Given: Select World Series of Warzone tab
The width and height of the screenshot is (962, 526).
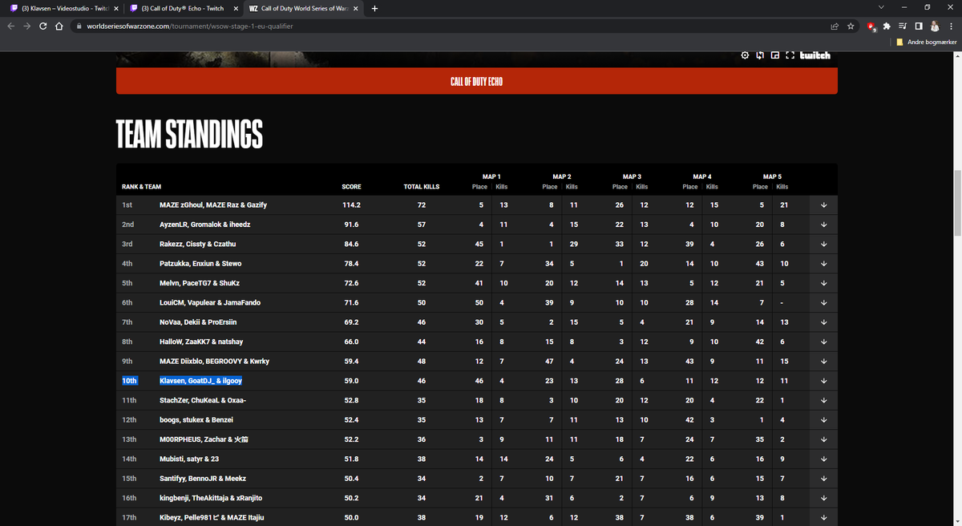Looking at the screenshot, I should point(303,9).
